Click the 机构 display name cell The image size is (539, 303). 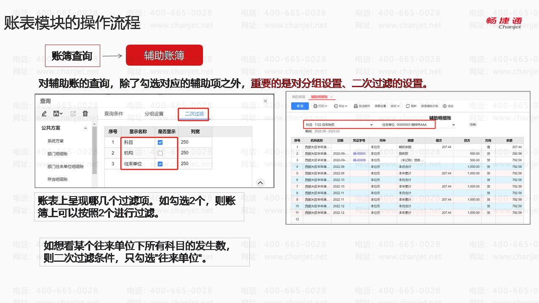pyautogui.click(x=137, y=153)
